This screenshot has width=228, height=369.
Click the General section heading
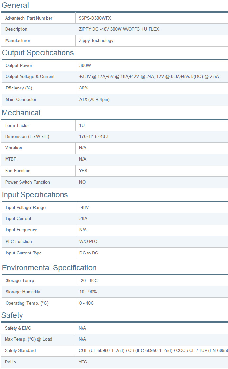tap(15, 5)
